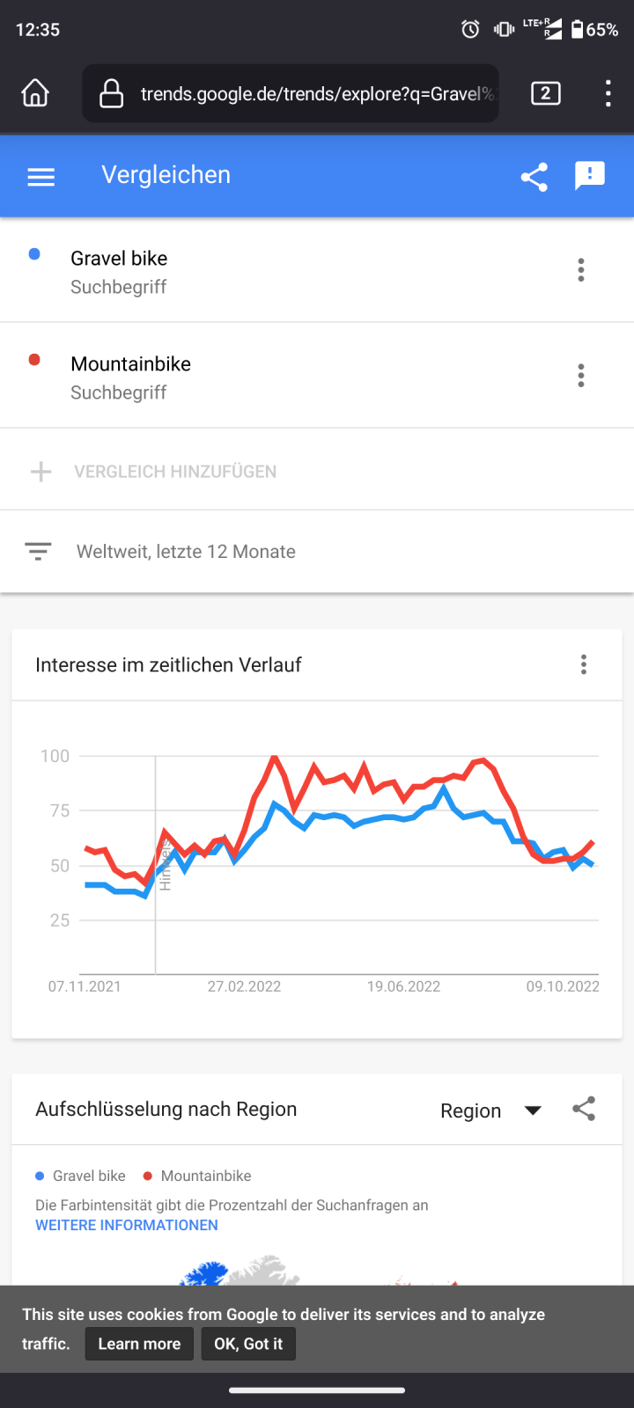Screen dimensions: 634x1408
Task: Go to browser home page
Action: pyautogui.click(x=35, y=93)
